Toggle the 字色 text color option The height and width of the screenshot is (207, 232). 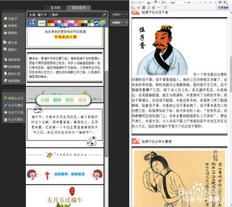point(42,23)
